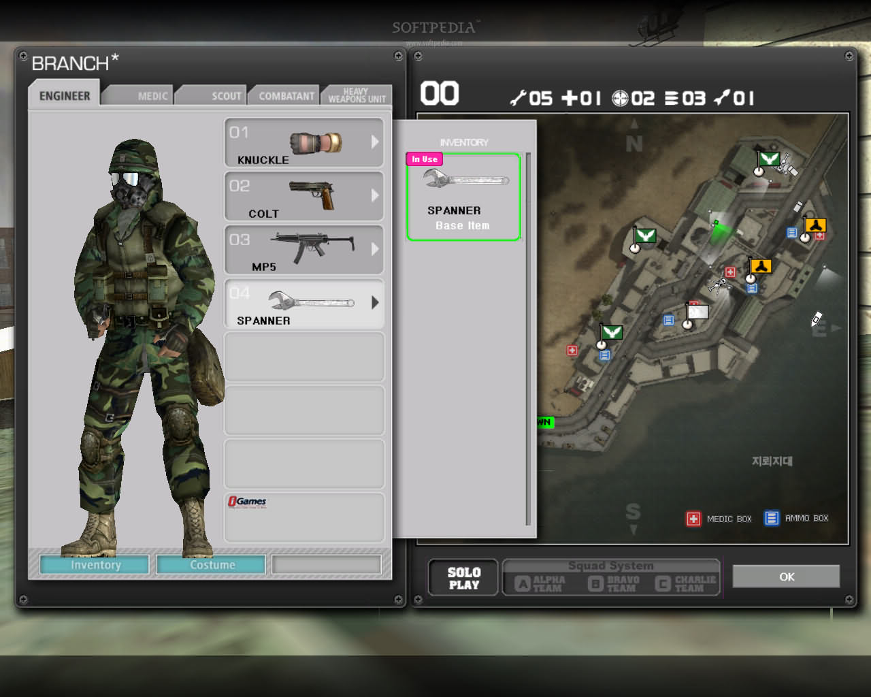Screen dimensions: 871x697
Task: Click the crossed bones marker on map
Action: click(x=717, y=285)
